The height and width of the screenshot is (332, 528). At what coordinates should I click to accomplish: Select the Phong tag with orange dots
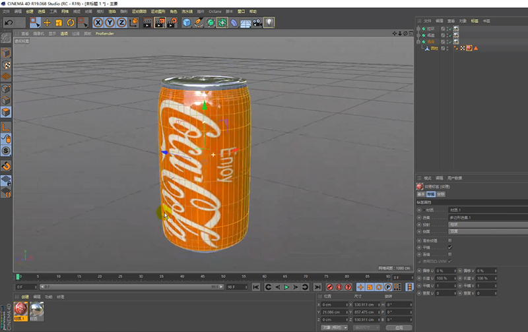pos(456,48)
